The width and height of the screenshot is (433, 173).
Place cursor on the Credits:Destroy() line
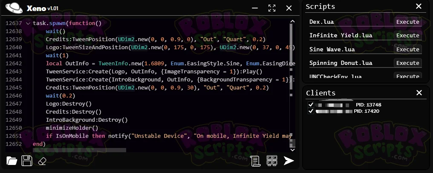coord(74,112)
